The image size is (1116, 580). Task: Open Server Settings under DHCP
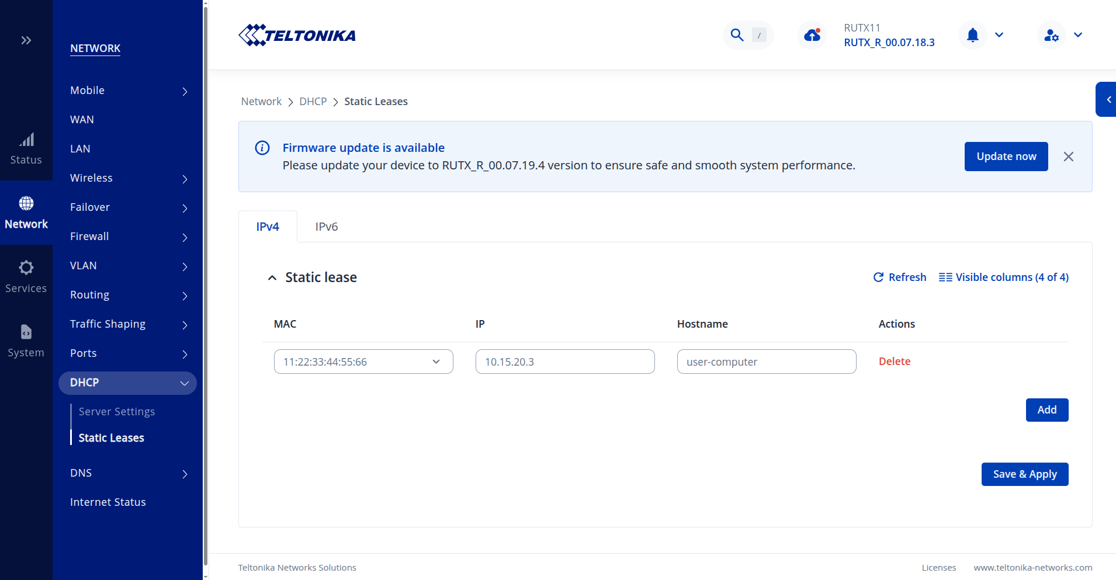point(117,411)
